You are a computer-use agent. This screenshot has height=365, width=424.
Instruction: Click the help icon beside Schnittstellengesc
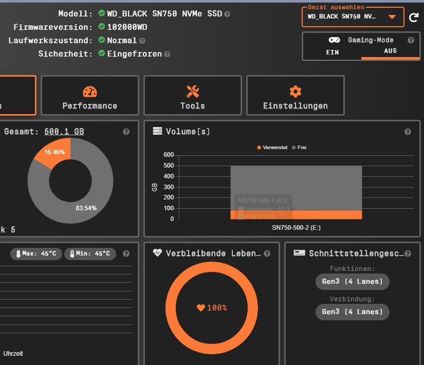(x=408, y=253)
